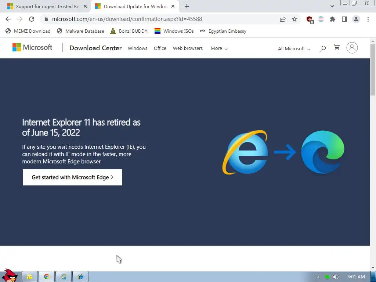Viewport: 376px width, 282px height.
Task: Open the shopping cart icon
Action: click(x=337, y=47)
